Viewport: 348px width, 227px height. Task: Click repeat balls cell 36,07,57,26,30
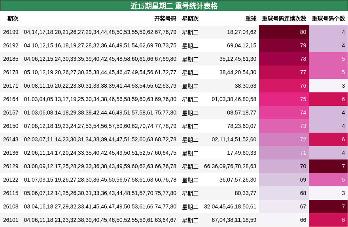[x=238, y=180]
